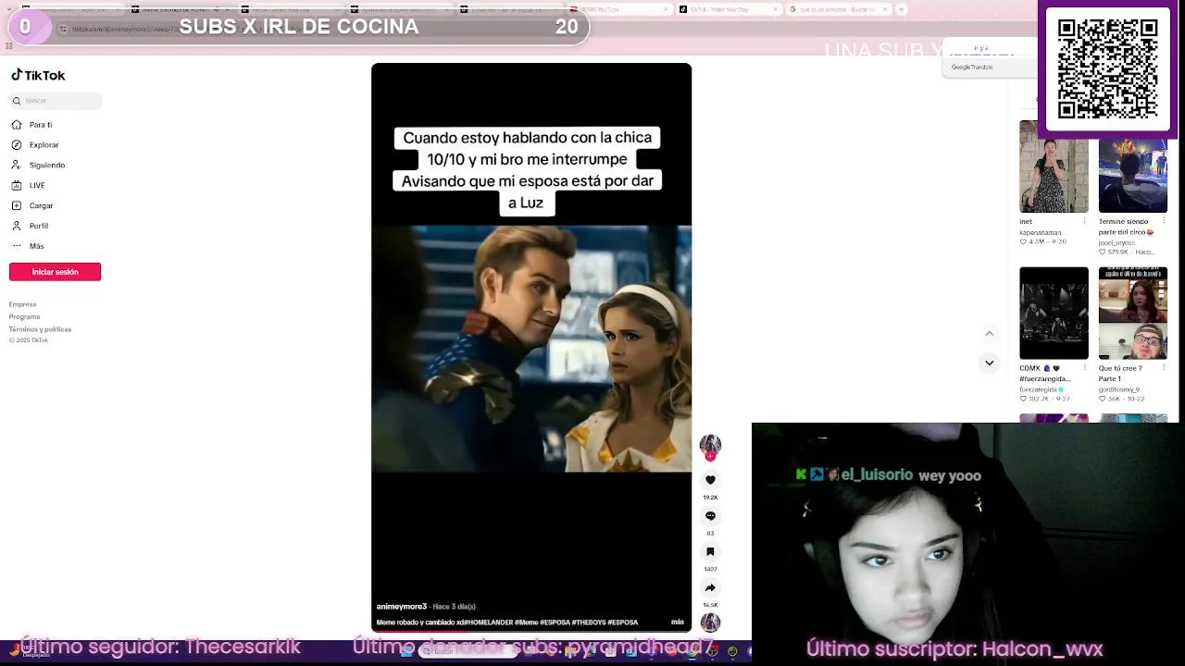This screenshot has height=666, width=1185.
Task: Go to the previous video with up chevron
Action: click(990, 334)
